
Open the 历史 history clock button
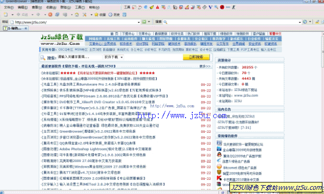pos(114,15)
